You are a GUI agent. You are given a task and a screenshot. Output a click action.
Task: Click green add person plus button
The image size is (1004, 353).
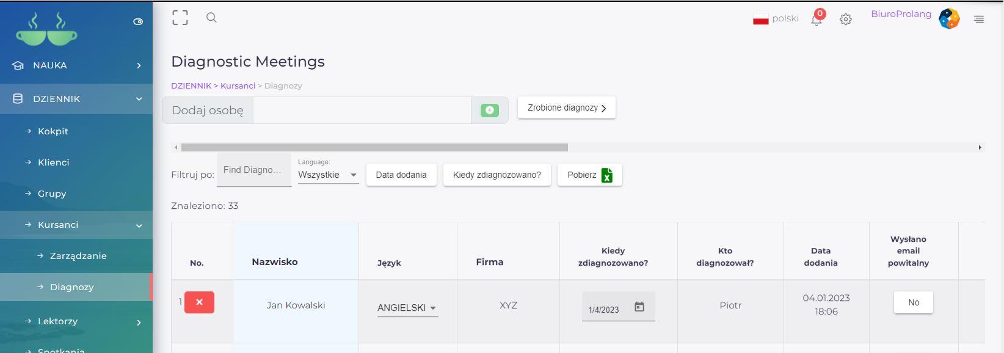point(489,111)
